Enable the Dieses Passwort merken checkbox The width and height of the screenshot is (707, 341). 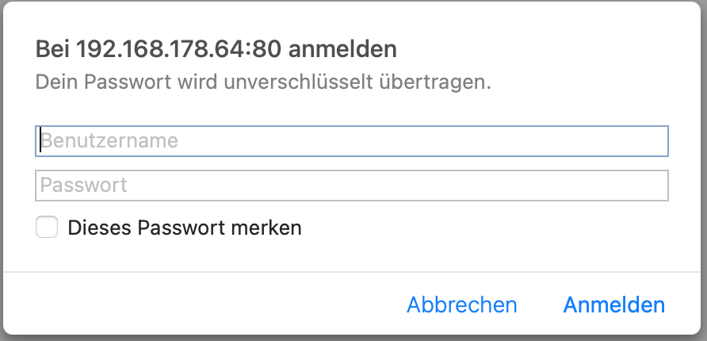(48, 228)
